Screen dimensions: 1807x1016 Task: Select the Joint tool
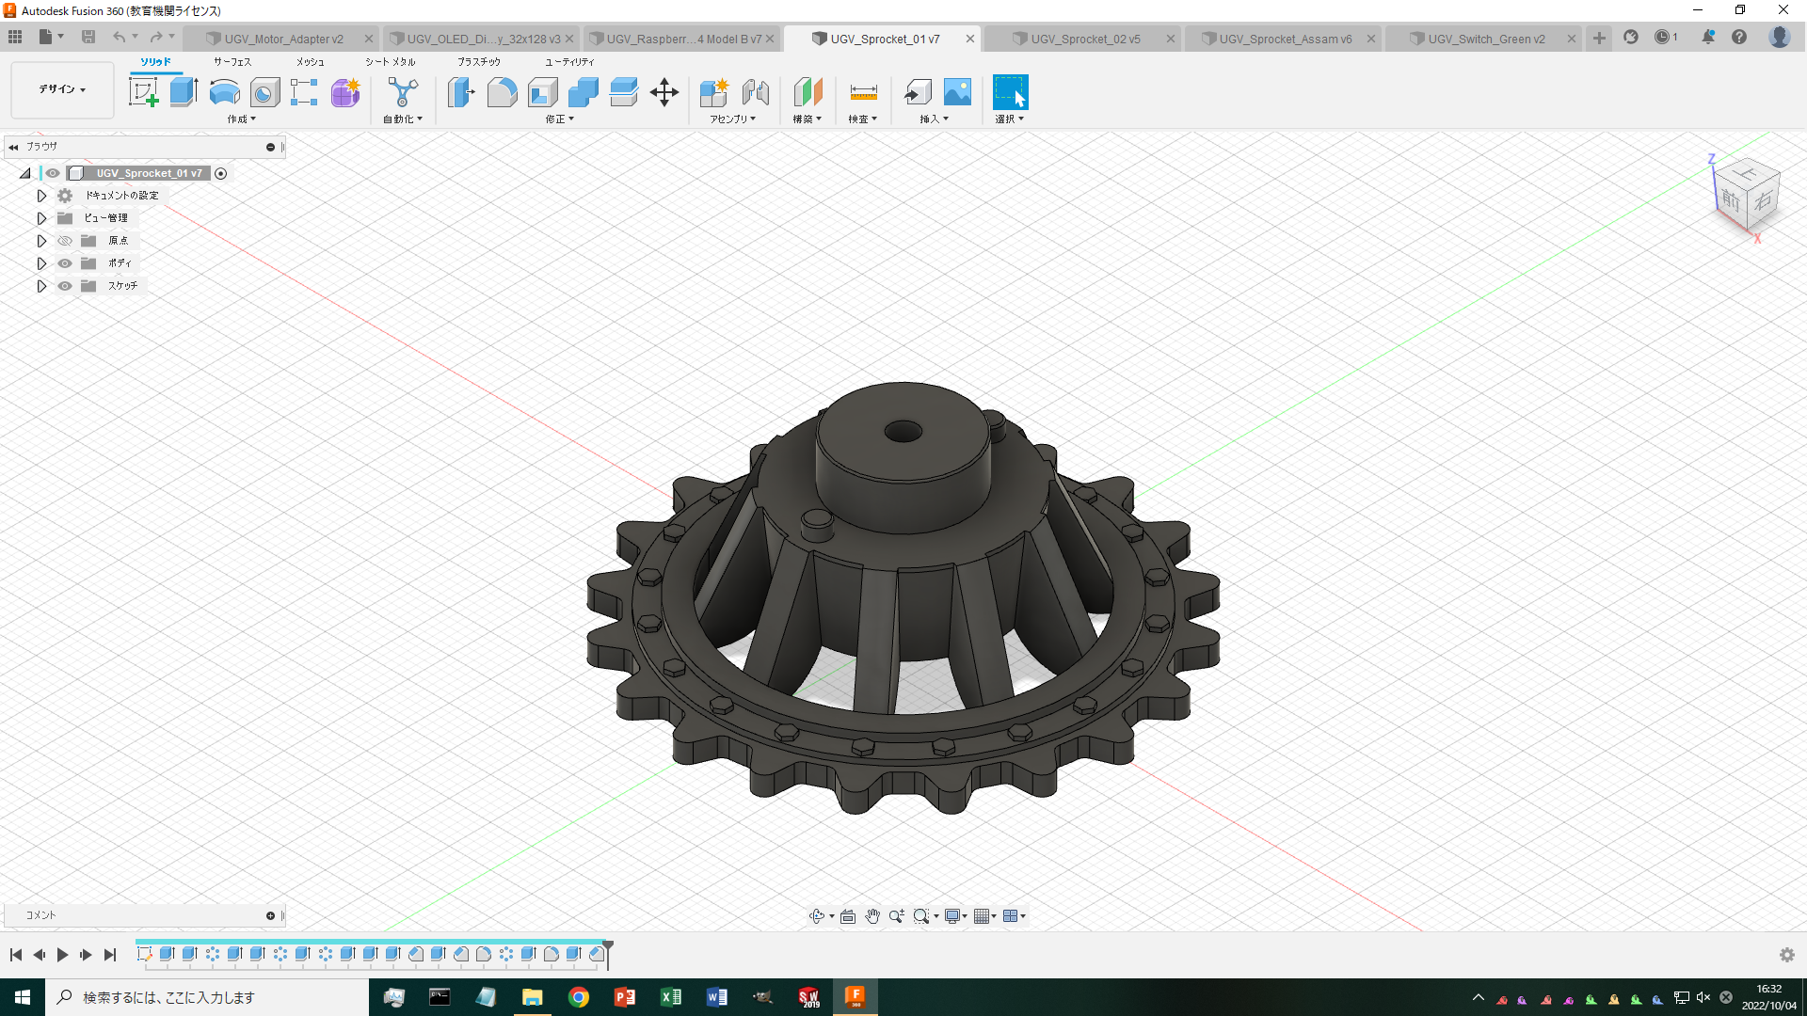[x=756, y=92]
